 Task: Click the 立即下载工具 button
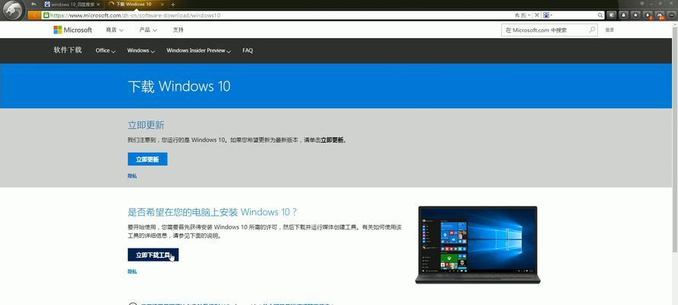pos(153,255)
